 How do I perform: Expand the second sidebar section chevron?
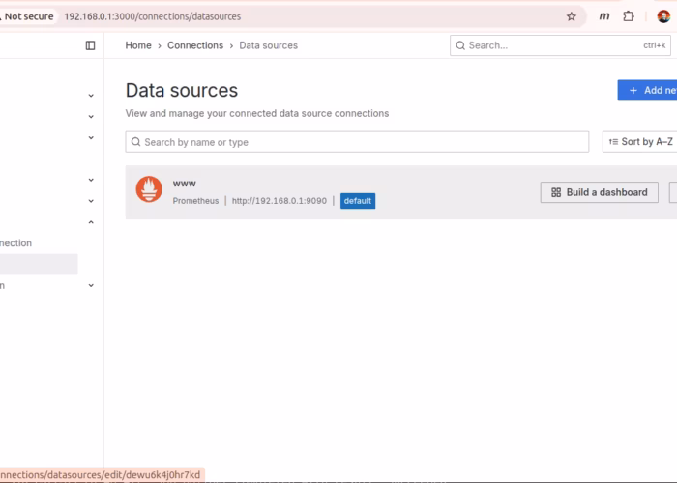(x=91, y=117)
